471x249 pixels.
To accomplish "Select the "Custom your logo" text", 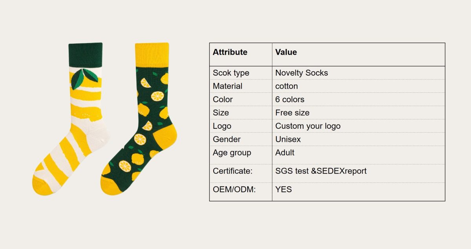I will point(308,126).
